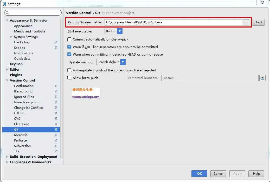270x182 pixels.
Task: Click Version Control breadcrumb in header
Action: point(79,13)
